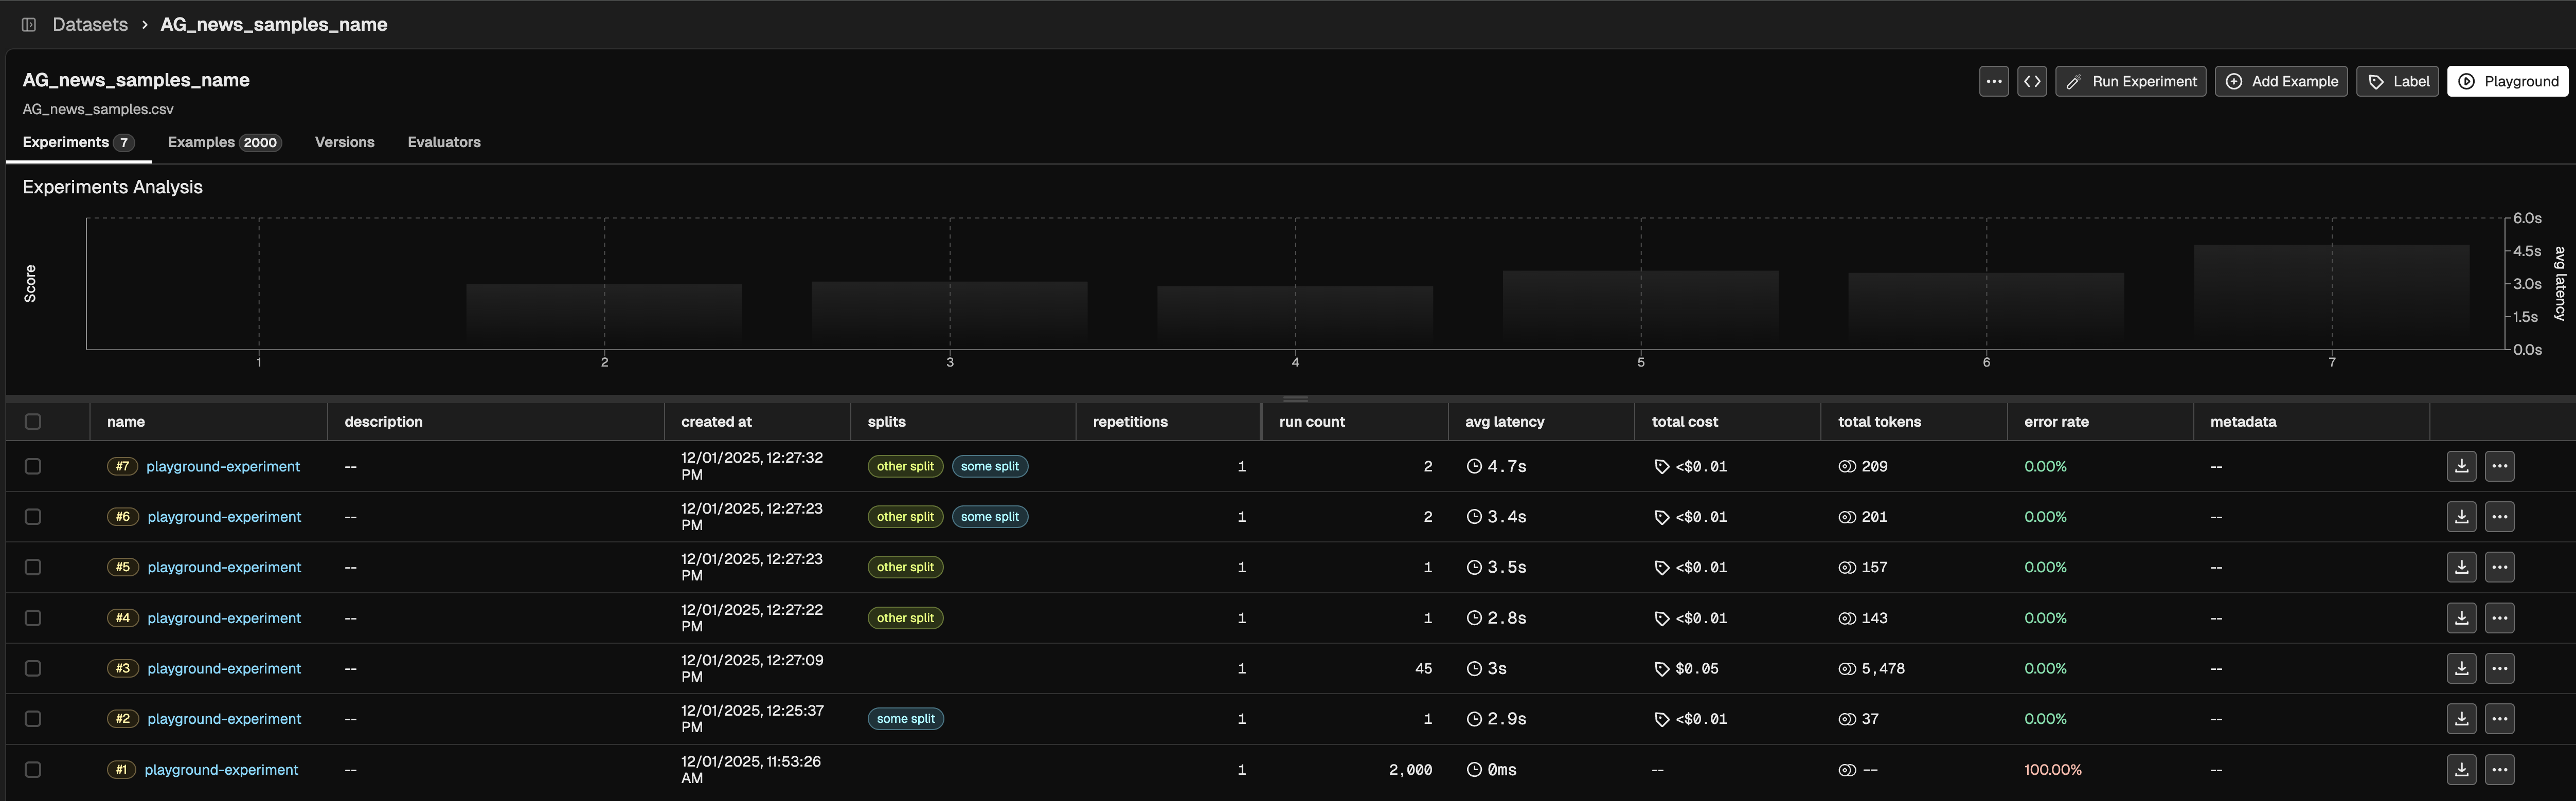The width and height of the screenshot is (2576, 801).
Task: Click the Label tag button
Action: [2397, 81]
